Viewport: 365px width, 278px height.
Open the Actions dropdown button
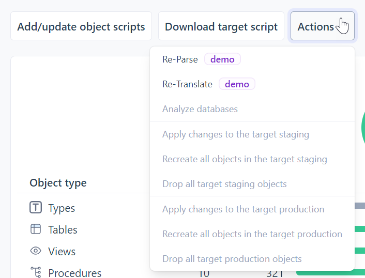(322, 26)
